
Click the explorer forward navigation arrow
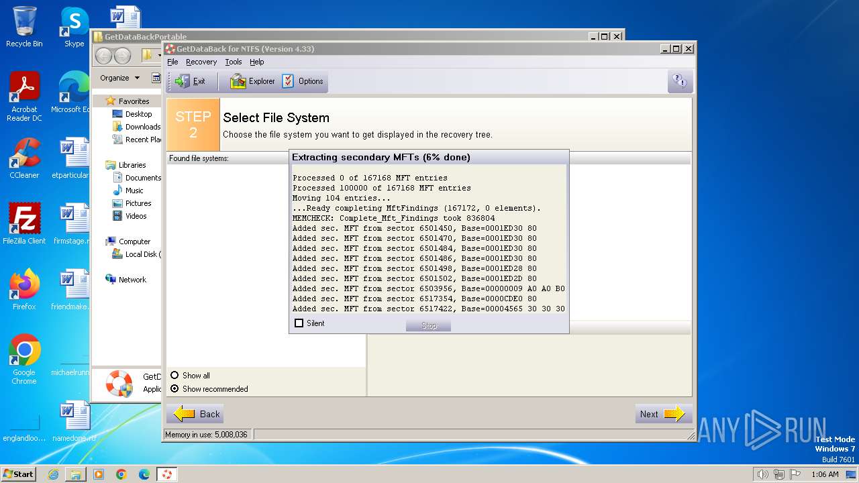[122, 56]
